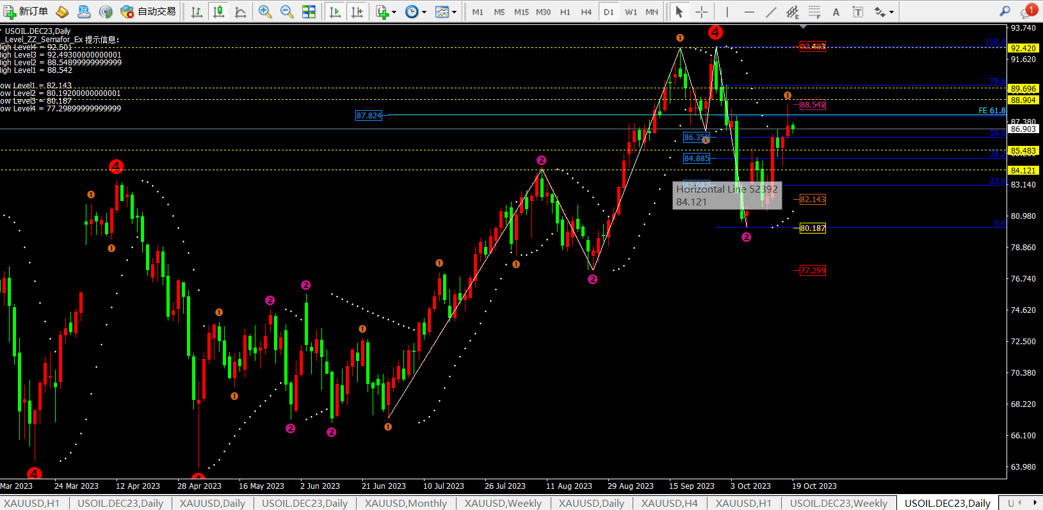The width and height of the screenshot is (1043, 510).
Task: Open search with the blue magnifier icon
Action: pos(1005,11)
